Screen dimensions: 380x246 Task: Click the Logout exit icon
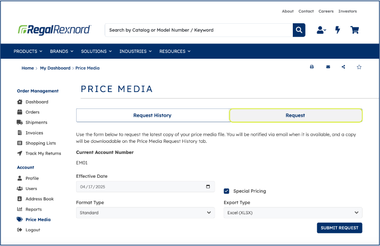pos(20,230)
